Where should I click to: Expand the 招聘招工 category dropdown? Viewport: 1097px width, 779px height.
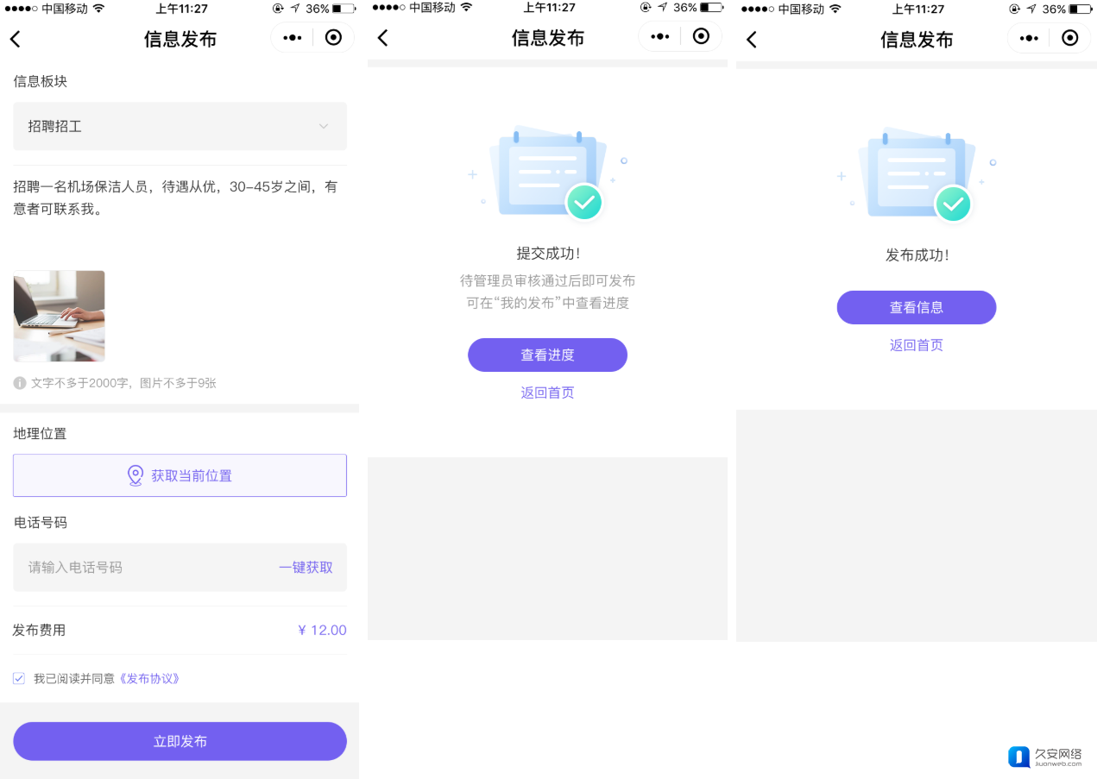pyautogui.click(x=180, y=127)
